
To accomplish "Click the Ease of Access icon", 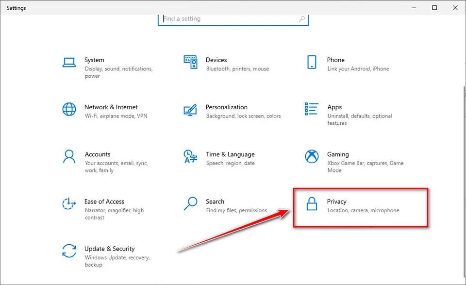I will point(69,204).
